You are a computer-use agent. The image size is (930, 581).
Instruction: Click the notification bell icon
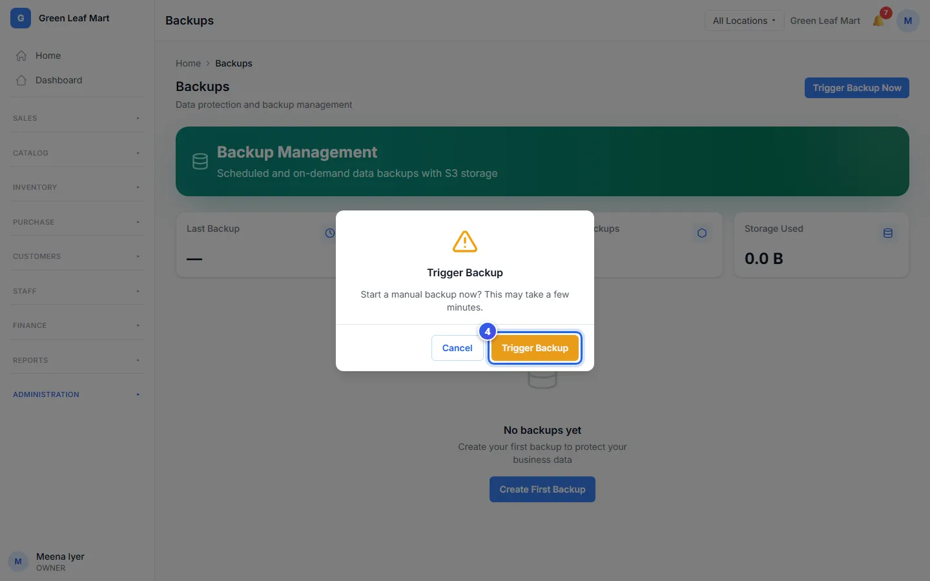coord(878,21)
